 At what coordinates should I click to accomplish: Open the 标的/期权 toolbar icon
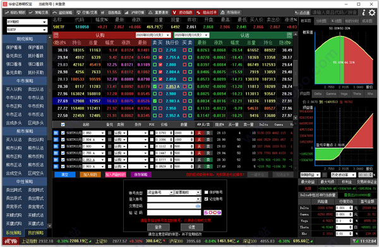click(15, 13)
